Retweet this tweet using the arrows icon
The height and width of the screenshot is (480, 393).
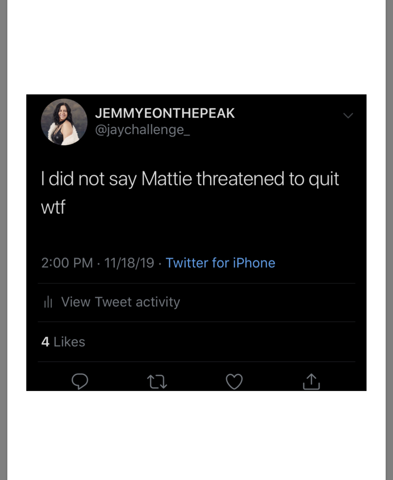click(x=157, y=381)
